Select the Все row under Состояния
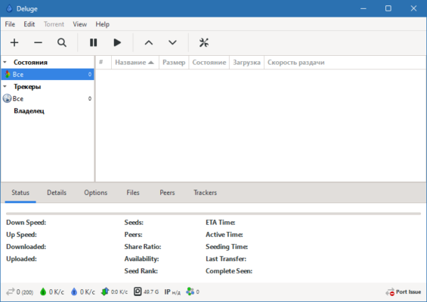Viewport: 427px width, 302px height. tap(48, 74)
